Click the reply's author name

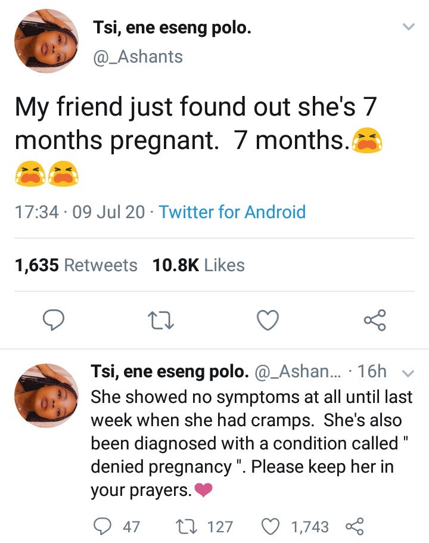[169, 372]
